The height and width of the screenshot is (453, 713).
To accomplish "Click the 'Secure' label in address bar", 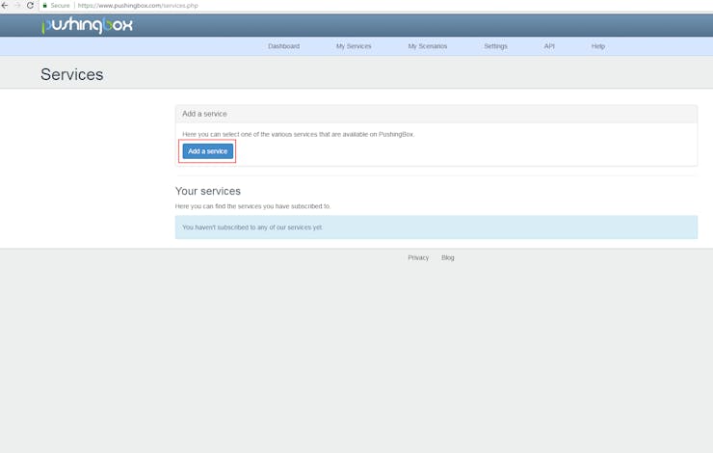I will [x=60, y=6].
